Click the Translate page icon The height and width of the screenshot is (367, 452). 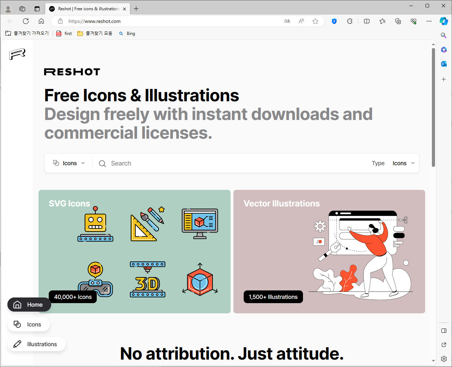(x=287, y=21)
